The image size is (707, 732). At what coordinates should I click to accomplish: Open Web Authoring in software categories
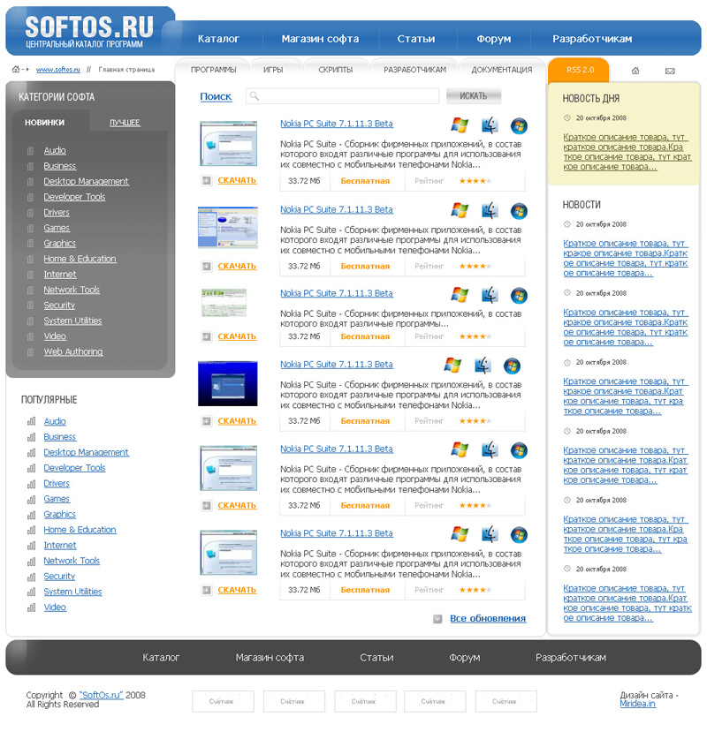click(73, 352)
